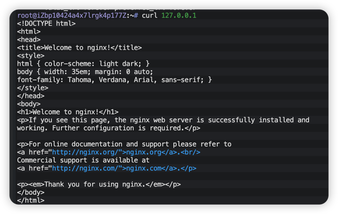Image resolution: width=338 pixels, height=214 pixels.
Task: Click the 'For online documentation and support' line
Action: point(124,144)
